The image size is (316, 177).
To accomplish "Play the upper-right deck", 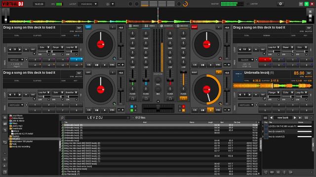I will tap(210, 65).
